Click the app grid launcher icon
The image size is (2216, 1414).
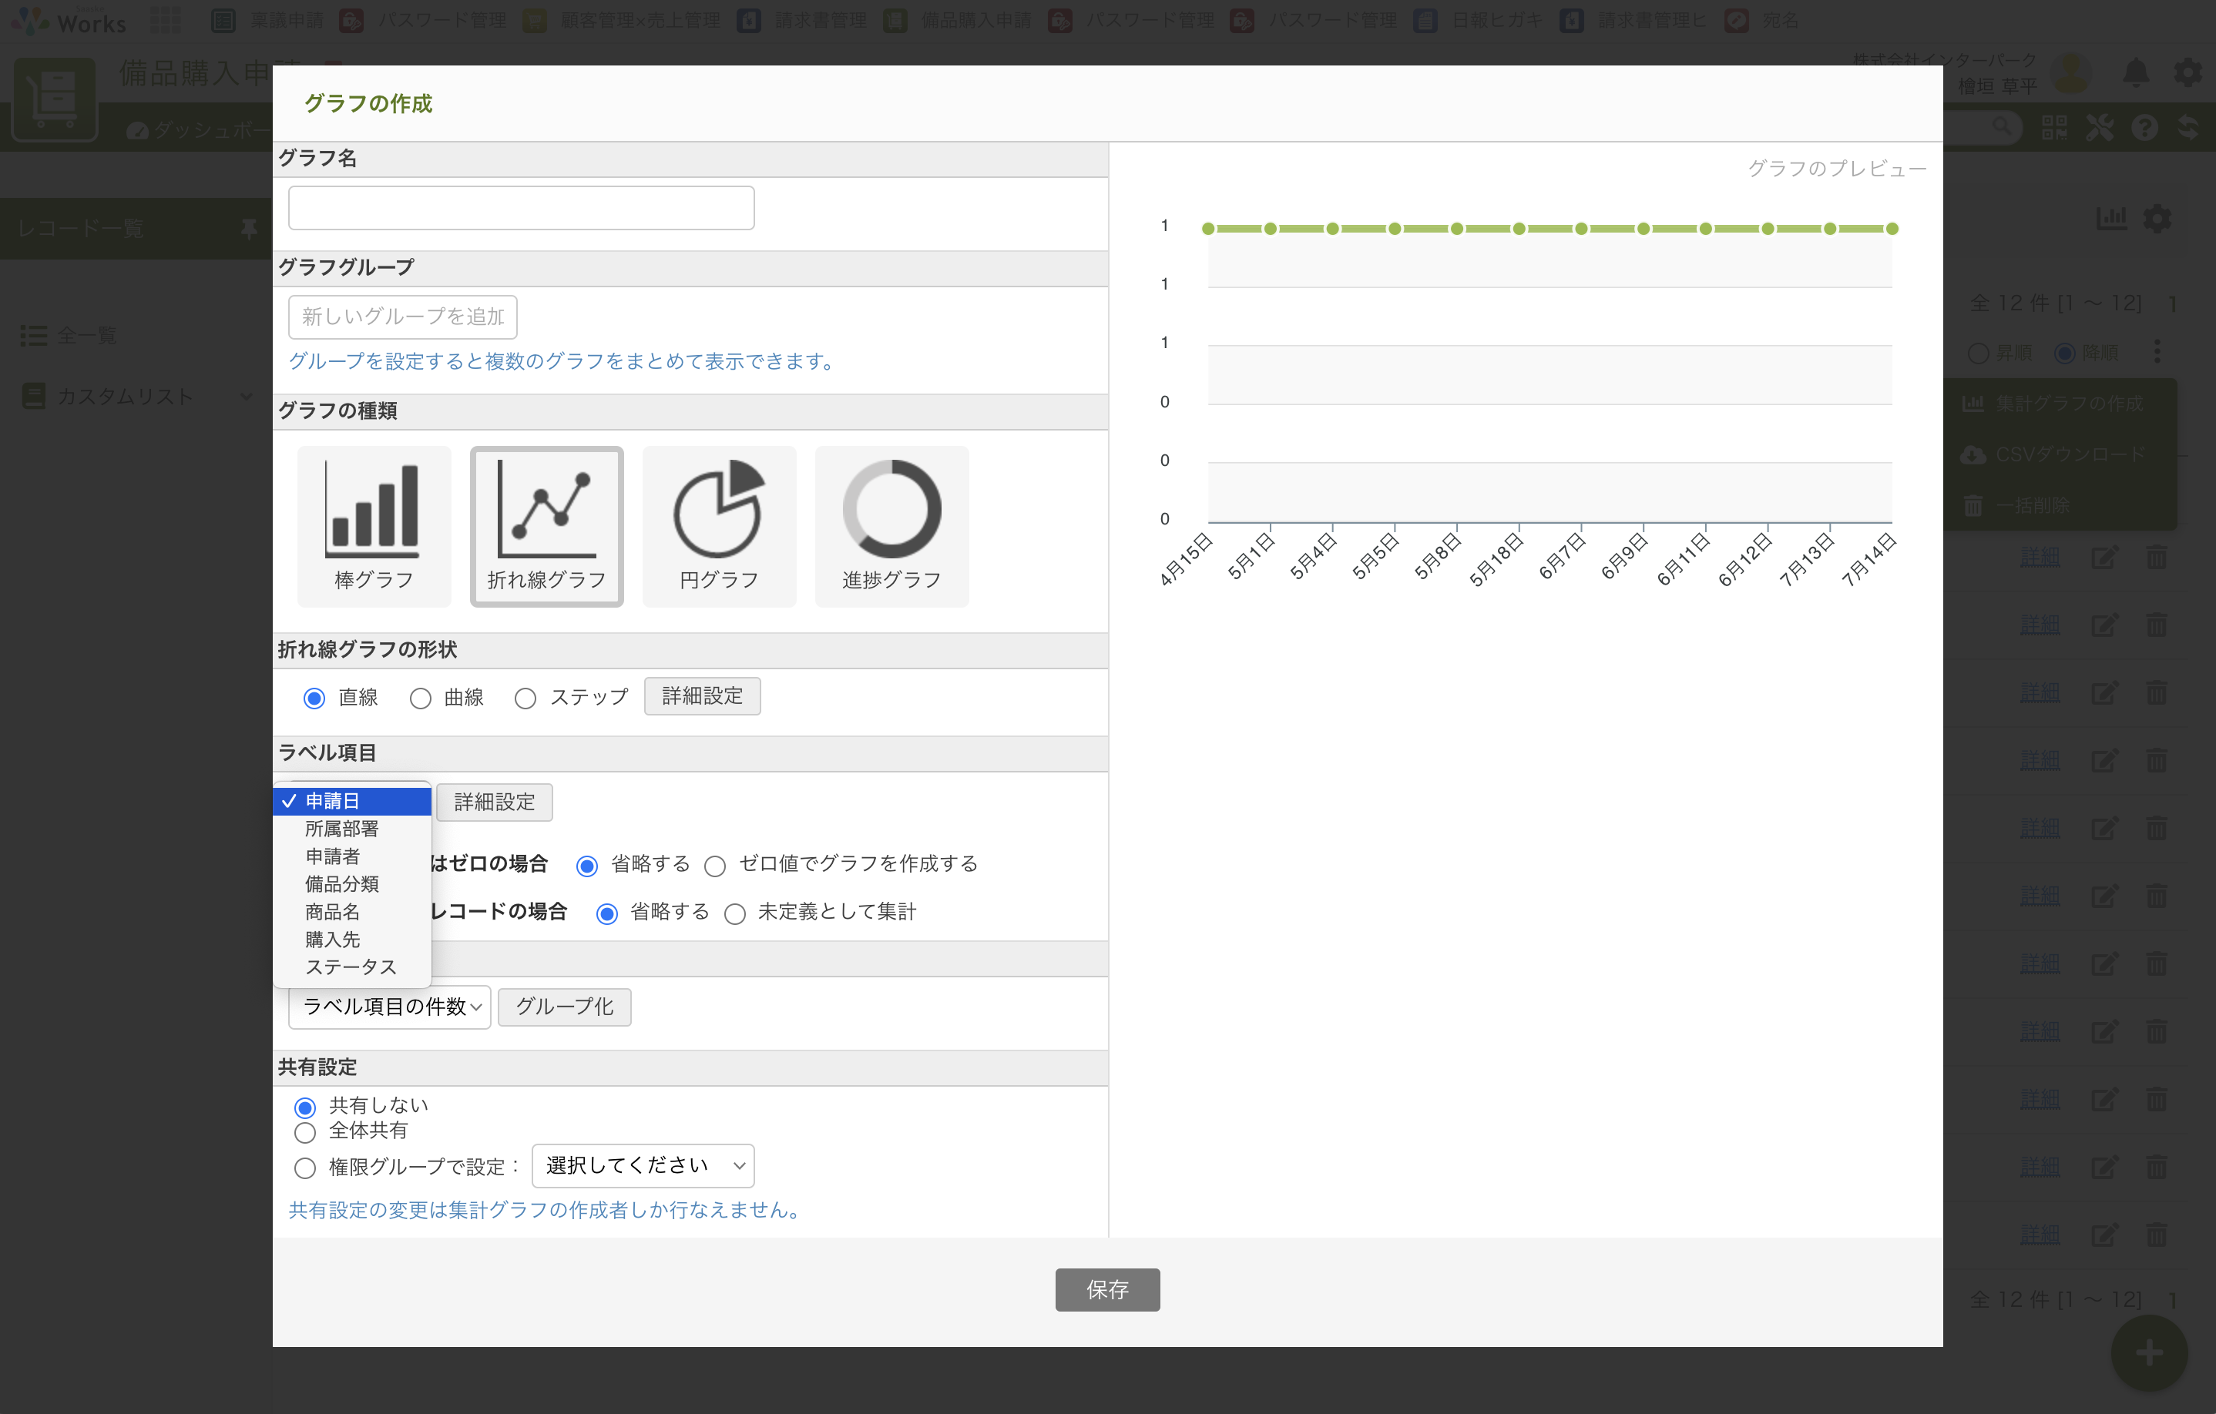tap(165, 20)
